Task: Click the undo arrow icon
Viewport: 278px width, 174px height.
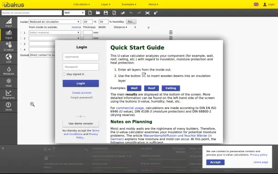Action: pyautogui.click(x=131, y=13)
